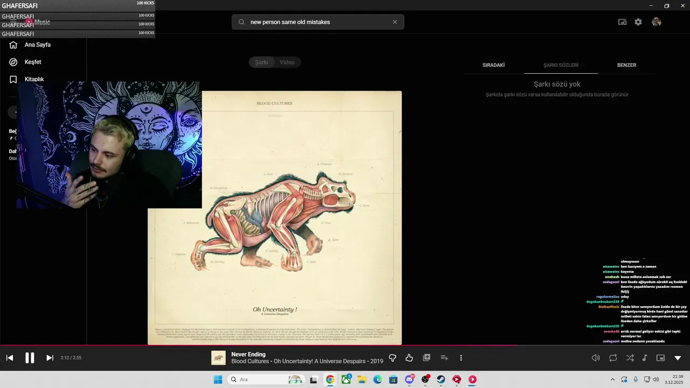Open File Explorer from taskbar
This screenshot has height=388, width=690.
362,379
